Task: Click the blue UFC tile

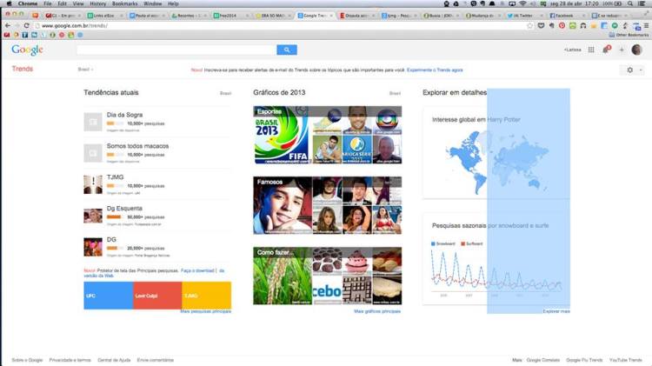Action: (x=108, y=296)
